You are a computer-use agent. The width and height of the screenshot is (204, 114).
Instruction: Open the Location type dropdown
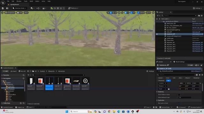162,83
